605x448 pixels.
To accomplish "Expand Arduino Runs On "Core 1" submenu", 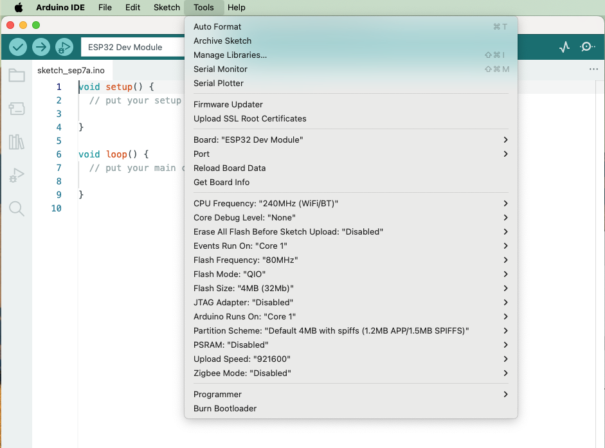I will pyautogui.click(x=351, y=316).
